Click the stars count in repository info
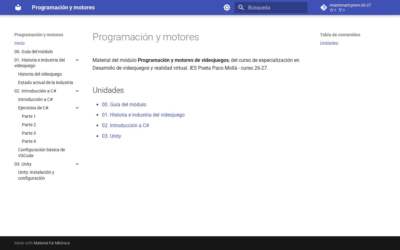The image size is (400, 250). point(333,10)
